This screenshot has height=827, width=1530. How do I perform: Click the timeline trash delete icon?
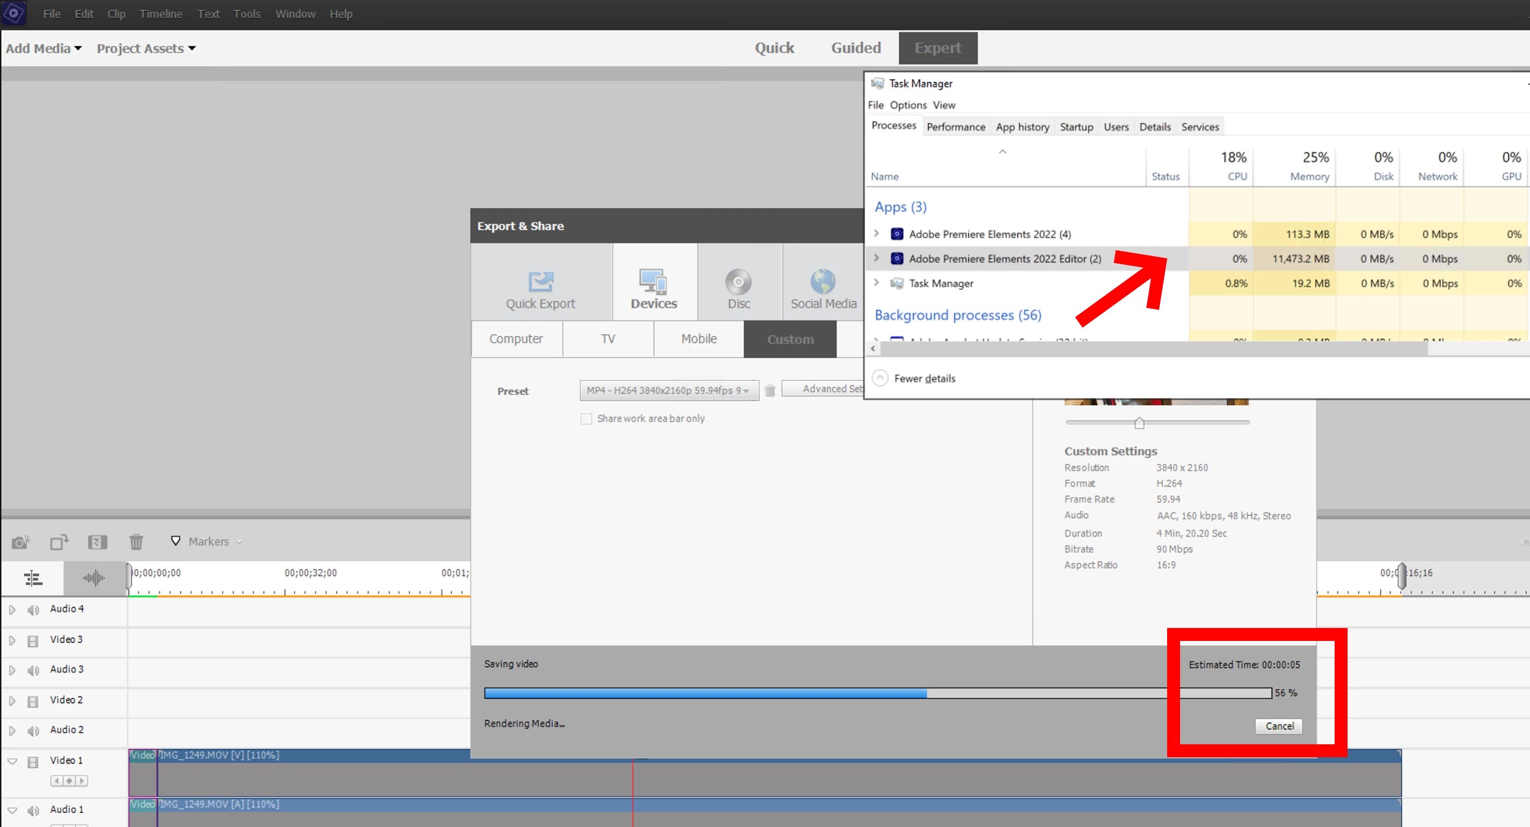(136, 542)
